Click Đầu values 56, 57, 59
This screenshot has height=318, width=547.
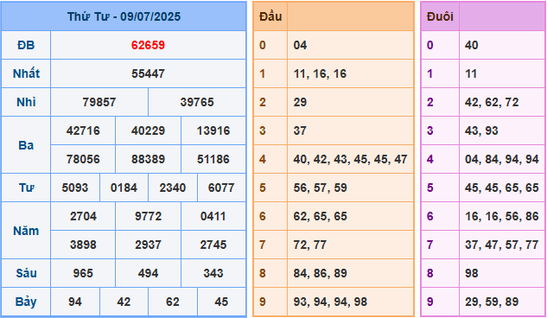pos(321,188)
